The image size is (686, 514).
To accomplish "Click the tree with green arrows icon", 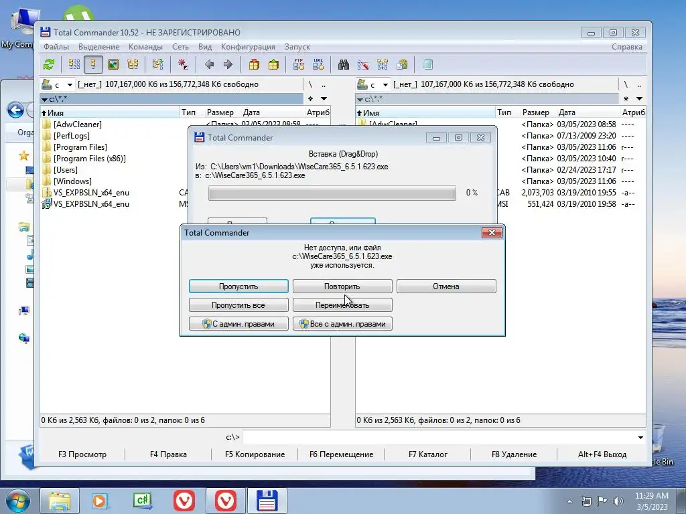I will pos(157,65).
